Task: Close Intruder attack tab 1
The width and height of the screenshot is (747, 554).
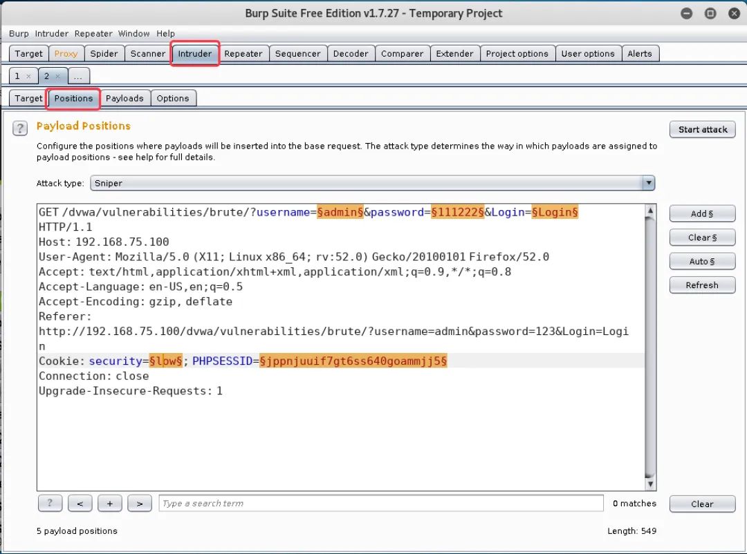Action: click(x=28, y=76)
